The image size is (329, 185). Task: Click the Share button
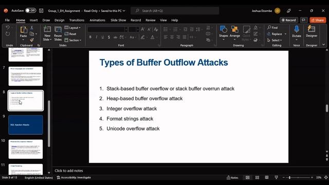tap(318, 20)
